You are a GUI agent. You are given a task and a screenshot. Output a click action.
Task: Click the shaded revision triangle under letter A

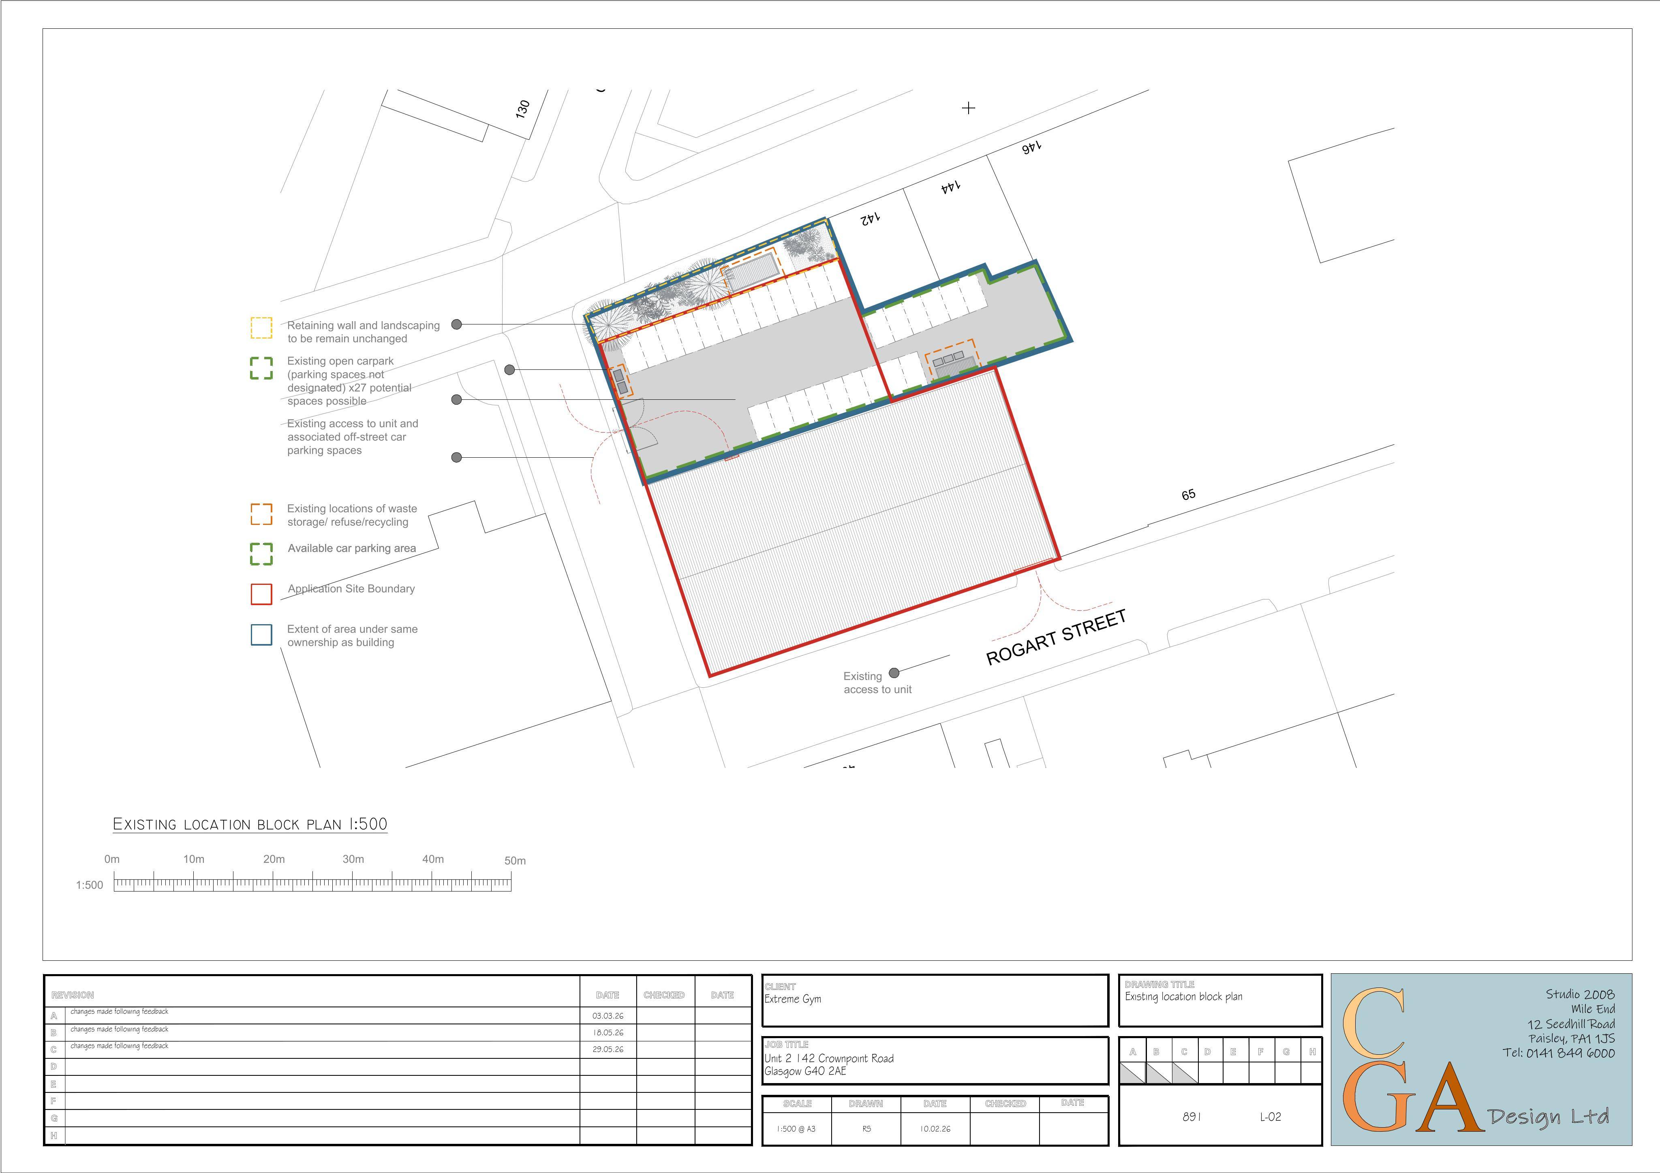(1132, 1073)
